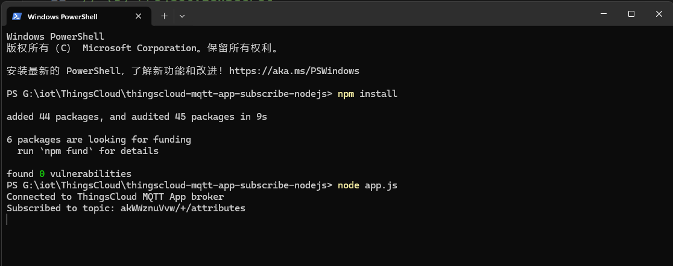
Task: Select the Windows PowerShell tab
Action: pos(78,16)
